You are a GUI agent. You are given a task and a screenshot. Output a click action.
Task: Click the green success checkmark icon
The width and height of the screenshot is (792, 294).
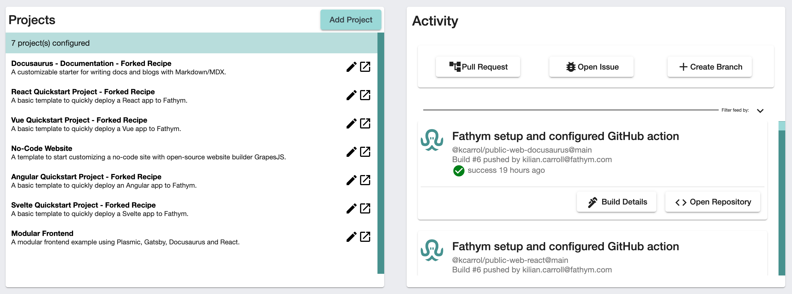(x=458, y=171)
